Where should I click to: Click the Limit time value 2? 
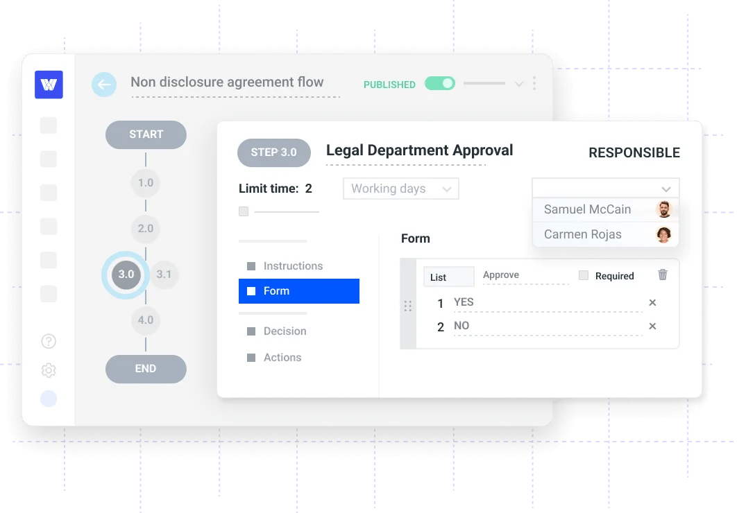click(308, 189)
